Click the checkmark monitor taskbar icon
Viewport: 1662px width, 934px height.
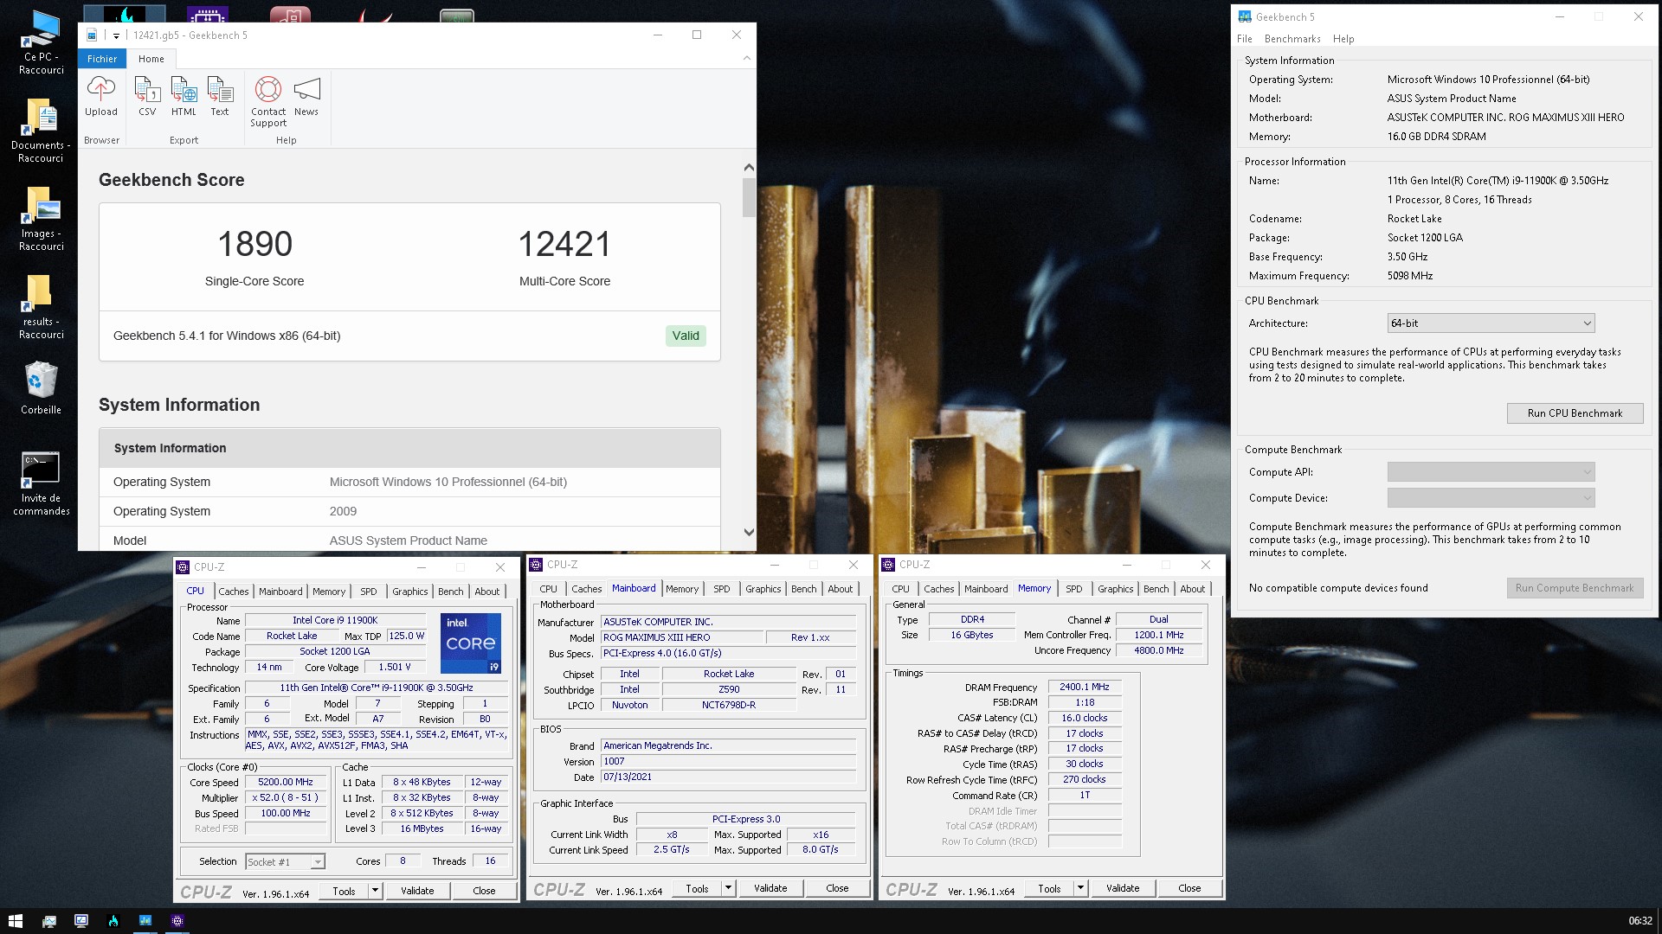(x=81, y=921)
